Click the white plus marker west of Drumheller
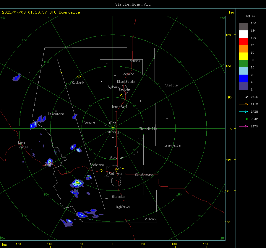This screenshot has height=248, width=266. 167,119
